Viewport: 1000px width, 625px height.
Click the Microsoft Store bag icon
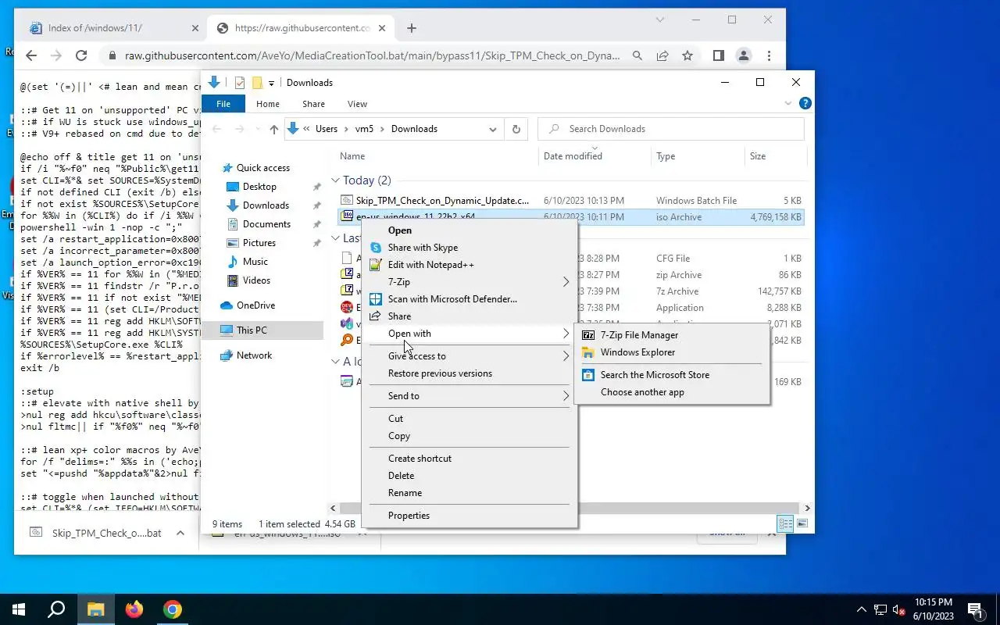tap(587, 375)
